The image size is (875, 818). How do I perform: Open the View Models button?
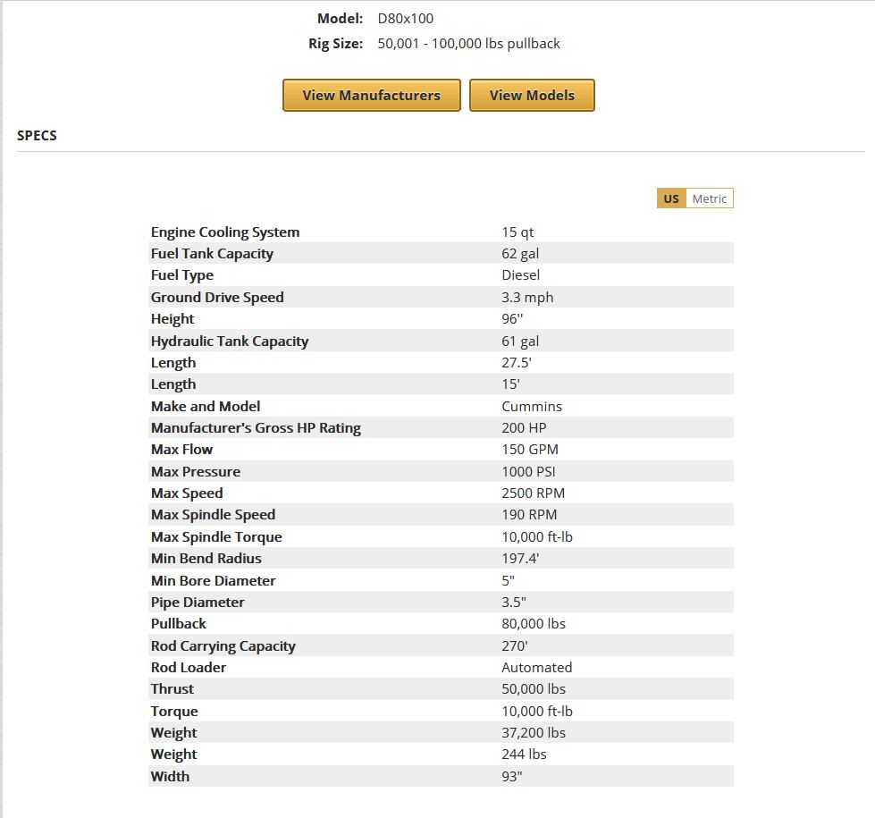click(532, 96)
